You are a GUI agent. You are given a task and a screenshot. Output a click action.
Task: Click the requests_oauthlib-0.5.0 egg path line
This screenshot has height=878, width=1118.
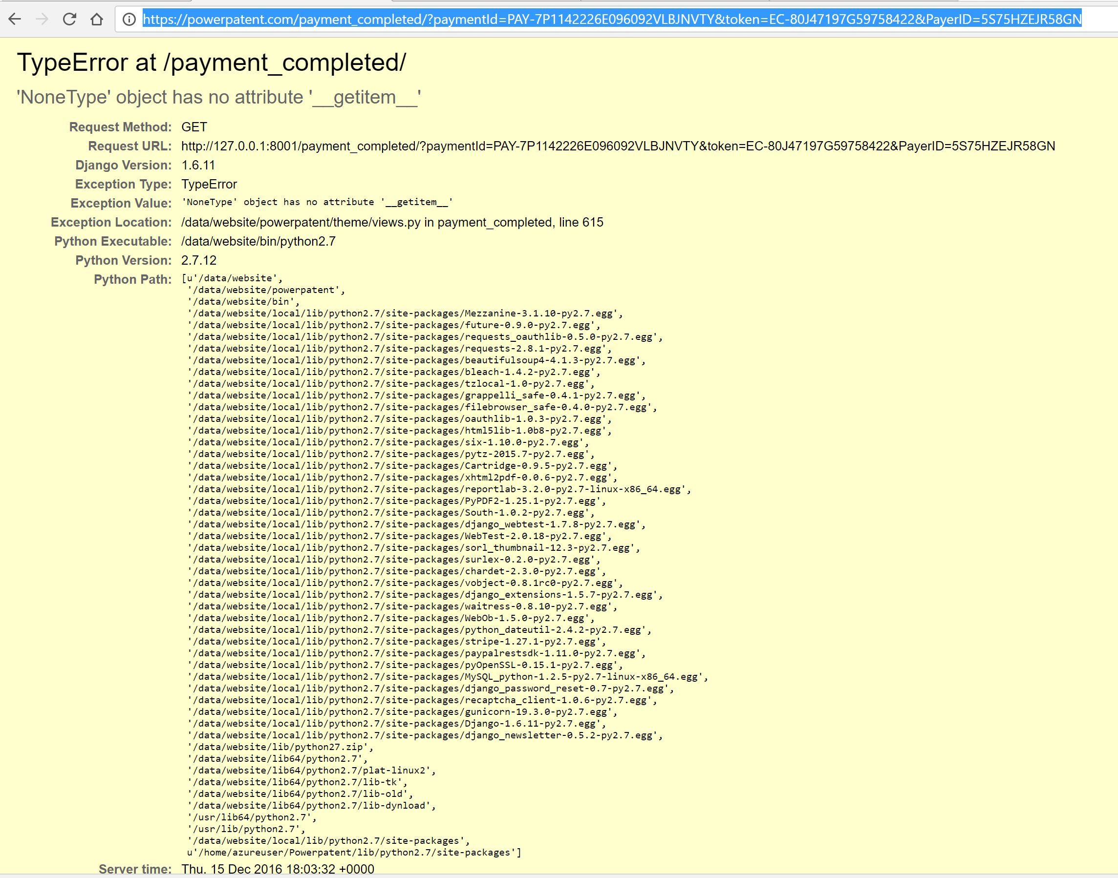[x=425, y=337]
